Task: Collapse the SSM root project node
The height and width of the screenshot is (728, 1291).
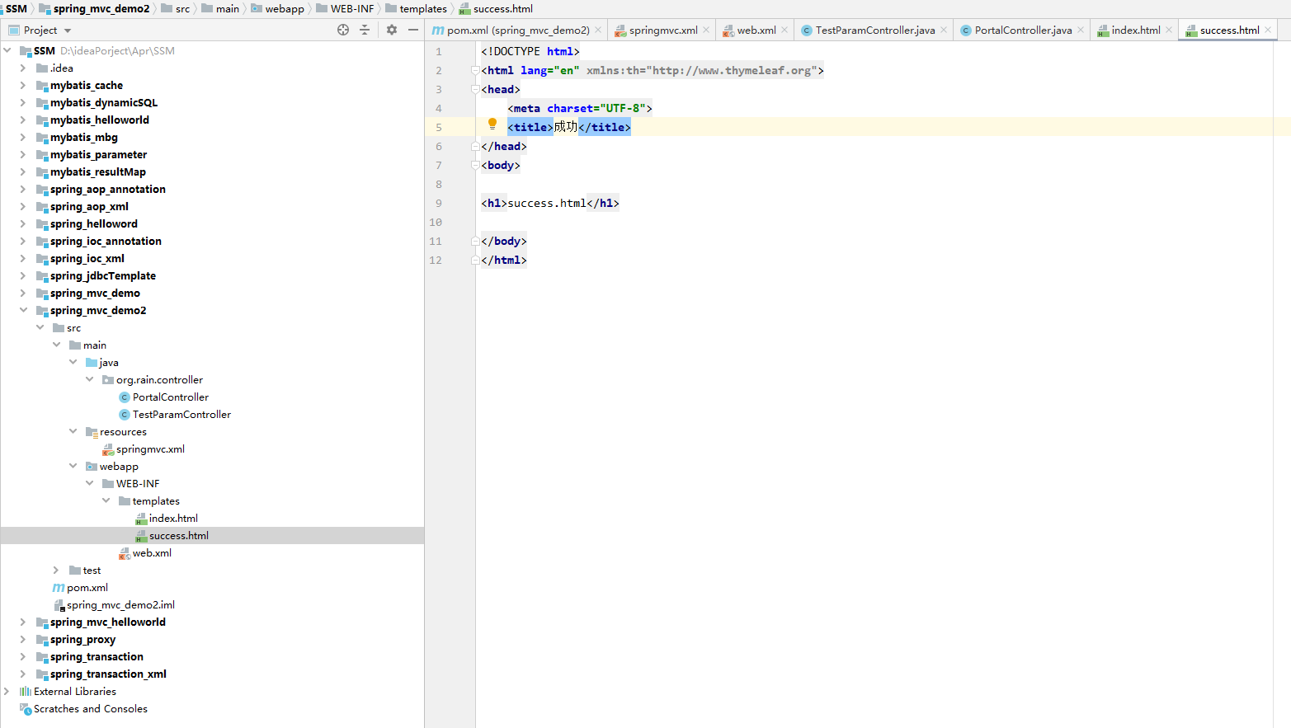Action: pyautogui.click(x=7, y=50)
